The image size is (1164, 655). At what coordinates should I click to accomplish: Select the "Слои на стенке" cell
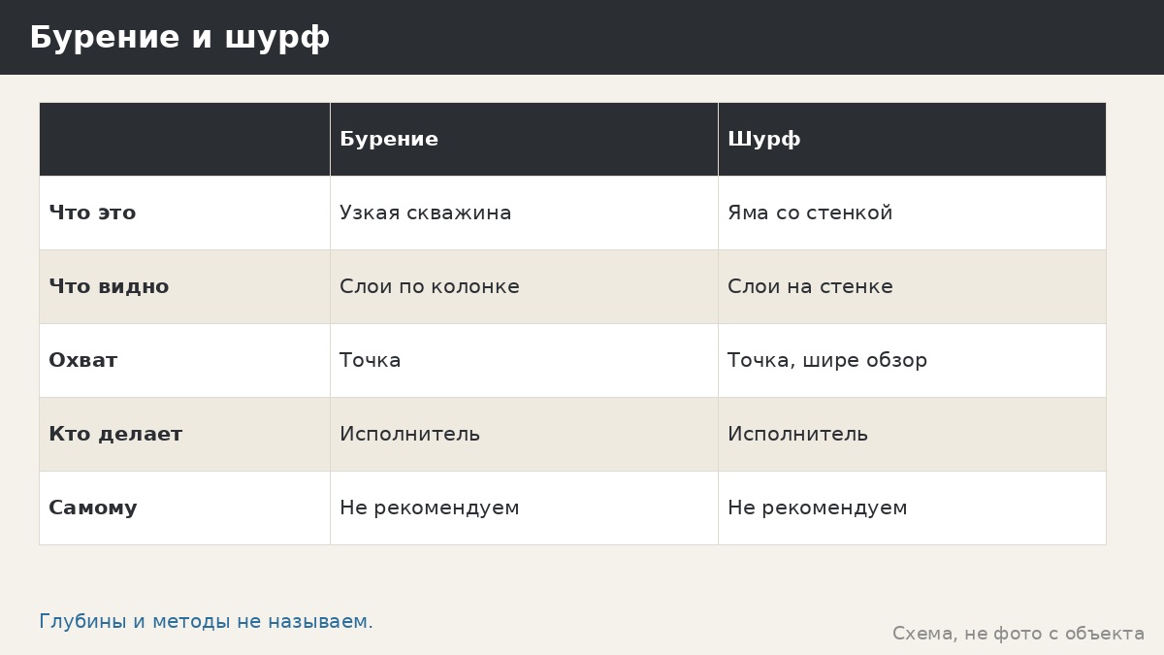coord(912,286)
